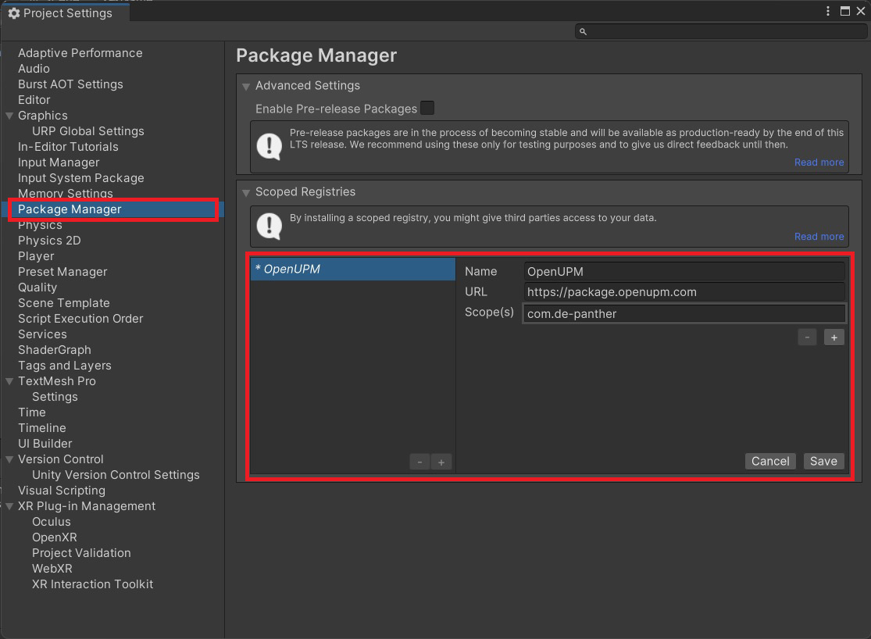Open Input Manager settings
Screen dimensions: 871x639
tap(59, 162)
